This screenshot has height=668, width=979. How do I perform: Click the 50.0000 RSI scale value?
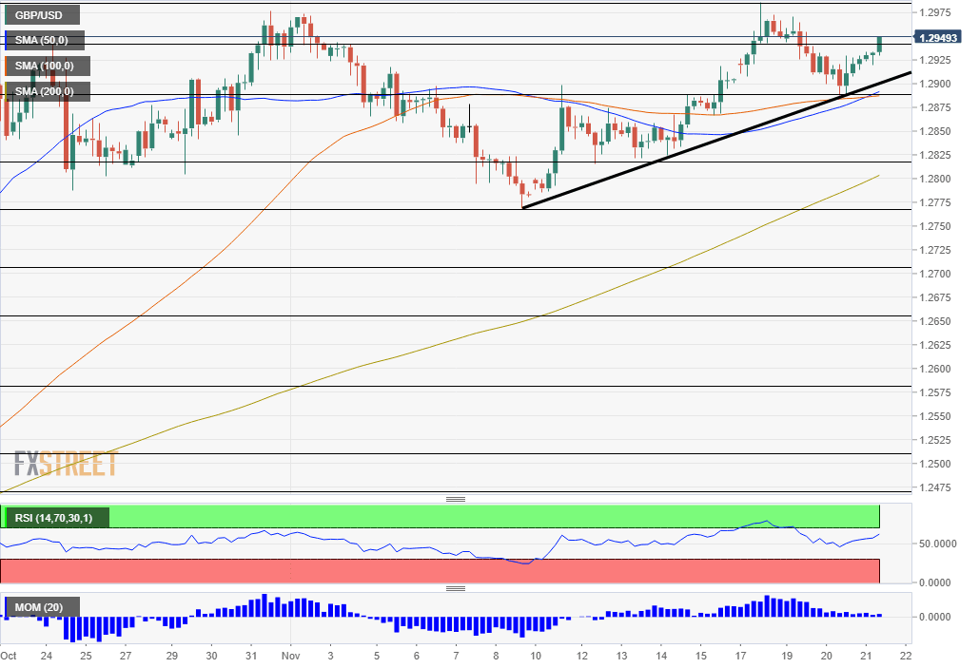(x=939, y=544)
